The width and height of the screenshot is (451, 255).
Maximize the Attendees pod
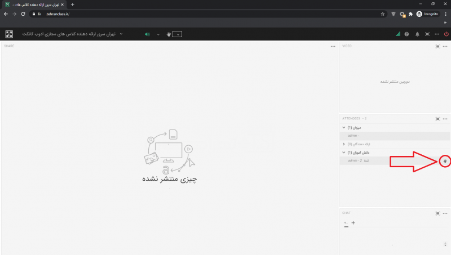[x=437, y=119]
